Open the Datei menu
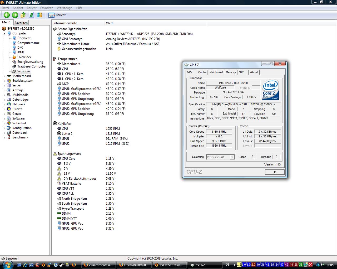337x269 pixels. (x=5, y=8)
